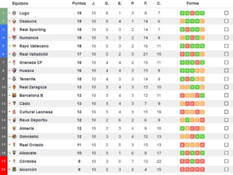Click the Real Sporting crest icon
Viewport: 233px width, 175px height.
pos(14,29)
